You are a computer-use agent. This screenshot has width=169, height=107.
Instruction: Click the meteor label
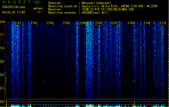(38, 8)
